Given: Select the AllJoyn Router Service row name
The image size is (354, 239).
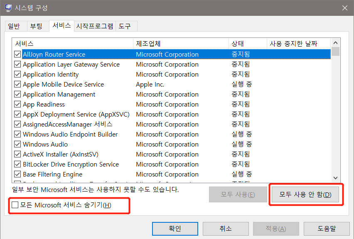Looking at the screenshot, I should (x=54, y=54).
